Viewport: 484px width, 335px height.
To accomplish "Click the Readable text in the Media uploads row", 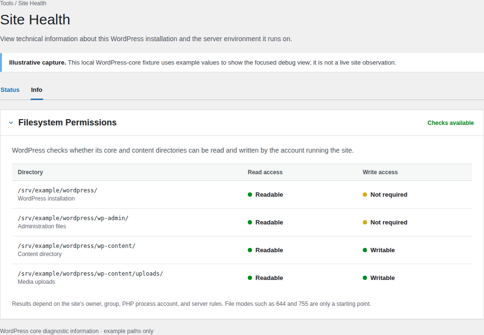I will point(269,278).
